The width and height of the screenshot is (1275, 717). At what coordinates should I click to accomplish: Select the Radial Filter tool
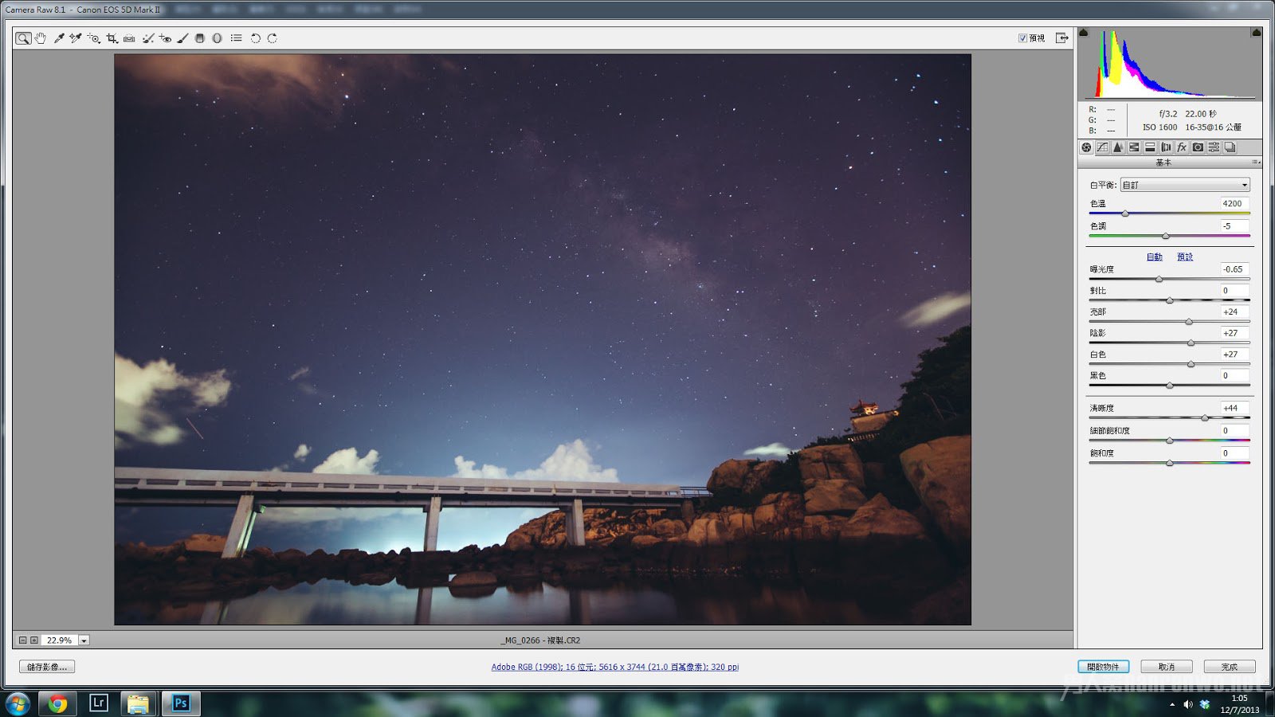pos(217,38)
